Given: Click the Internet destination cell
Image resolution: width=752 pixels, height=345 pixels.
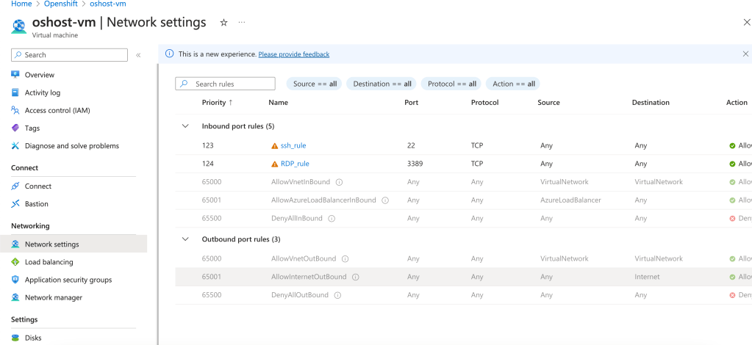Looking at the screenshot, I should [x=648, y=277].
